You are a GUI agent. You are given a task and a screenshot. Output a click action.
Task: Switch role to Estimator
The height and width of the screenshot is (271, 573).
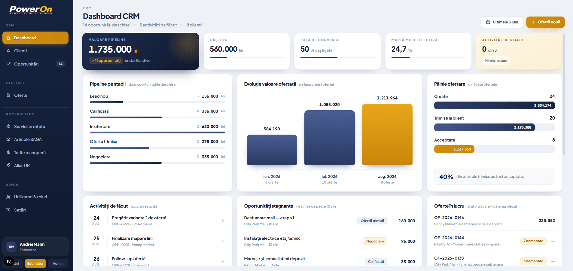point(35,263)
